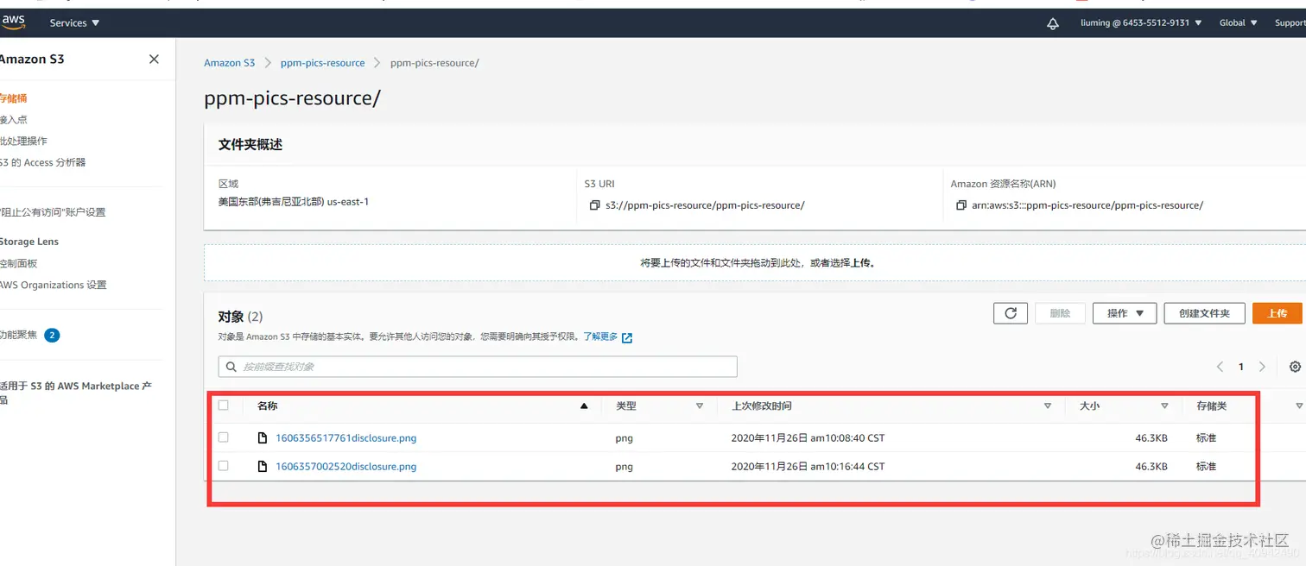Open 1606357002520disclosure.png object link
Screen dimensions: 1306x566
346,467
